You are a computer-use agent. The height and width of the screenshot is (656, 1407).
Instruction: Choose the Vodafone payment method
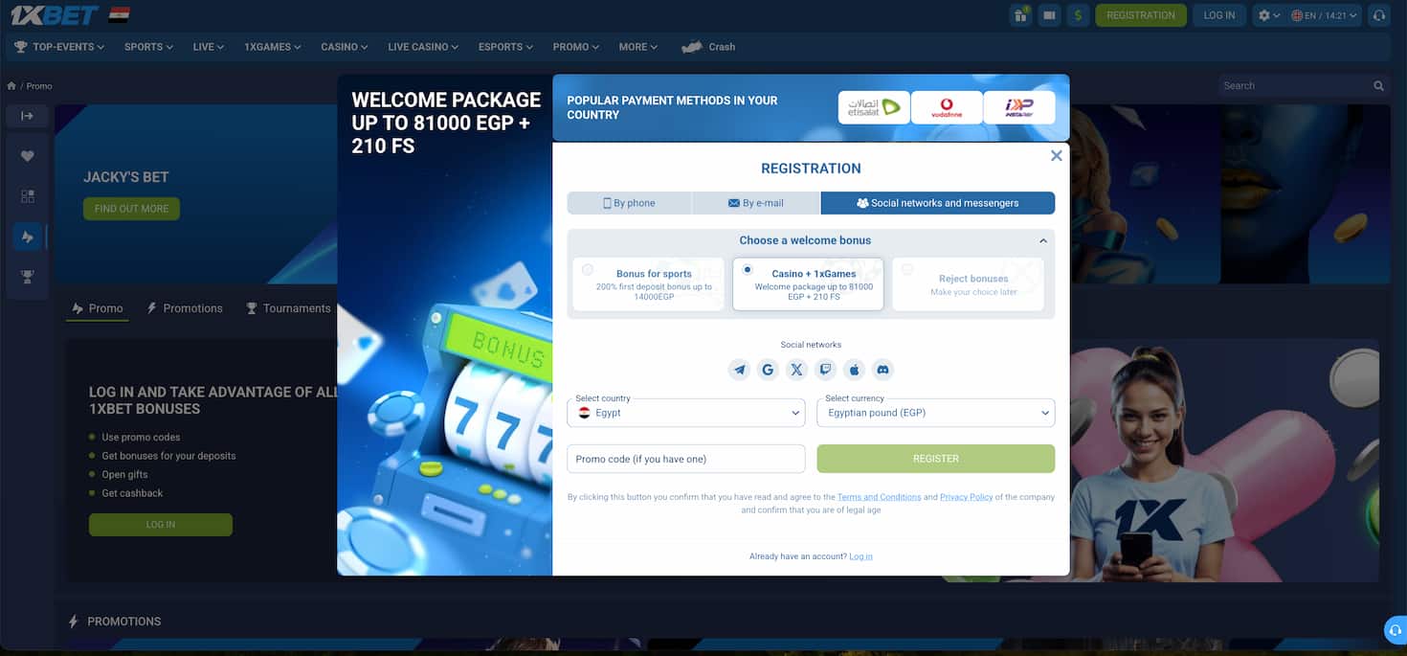pyautogui.click(x=947, y=108)
